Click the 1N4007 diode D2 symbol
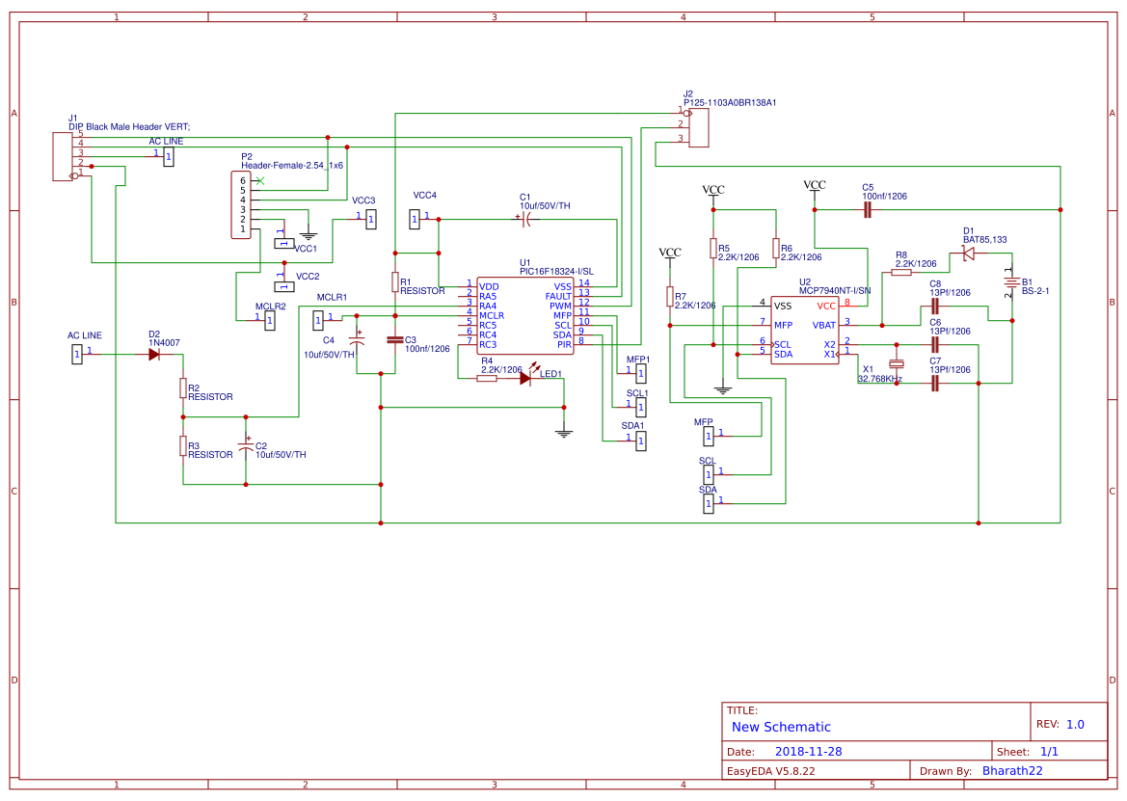 point(156,355)
